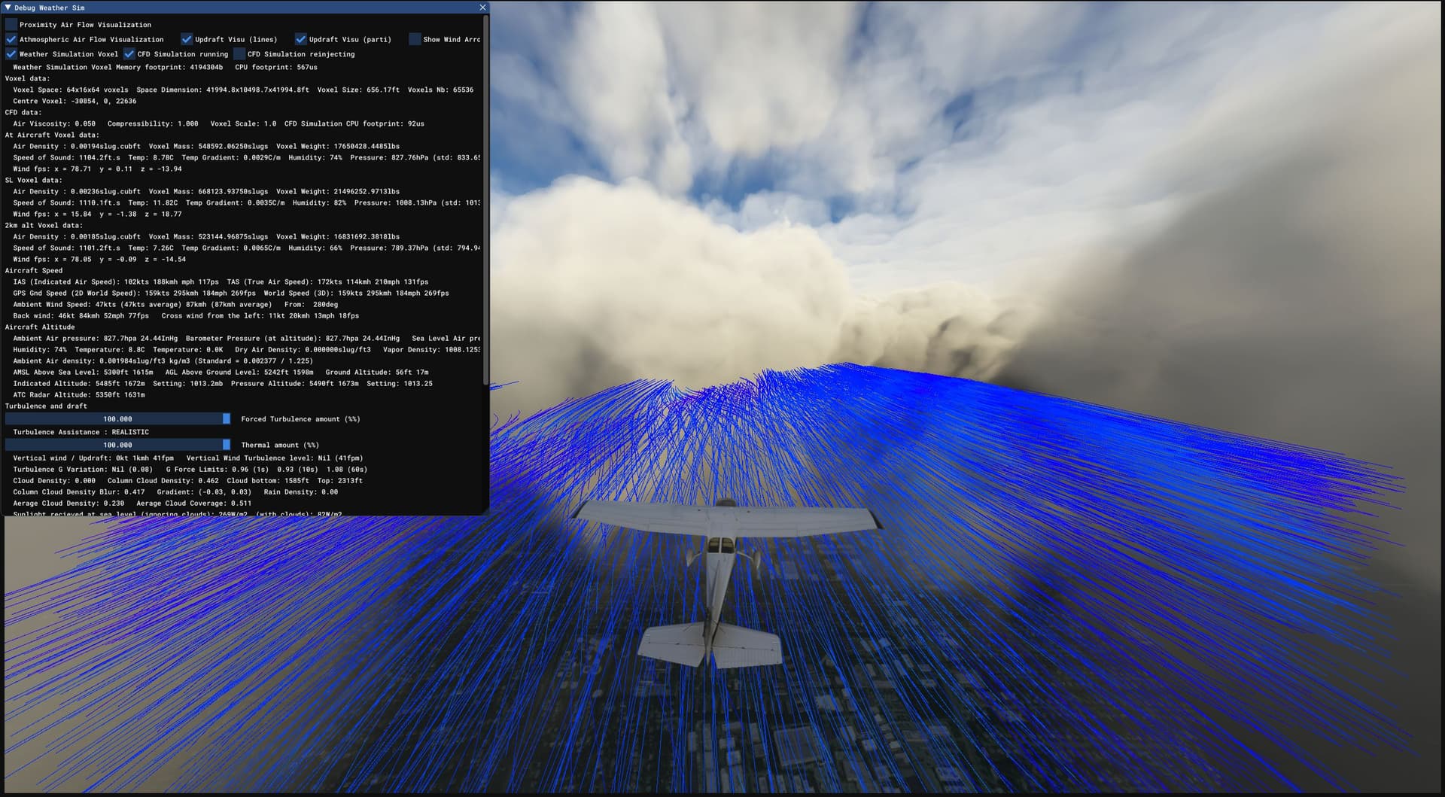Disable Weather Simulation Voxel
This screenshot has height=797, width=1445.
[11, 53]
